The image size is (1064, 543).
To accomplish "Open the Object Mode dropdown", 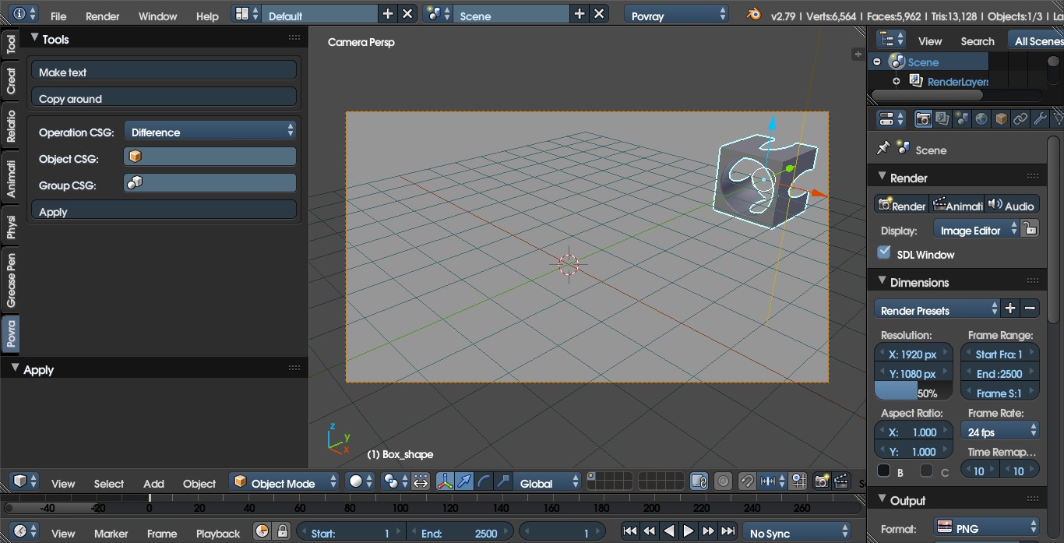I will pos(285,483).
